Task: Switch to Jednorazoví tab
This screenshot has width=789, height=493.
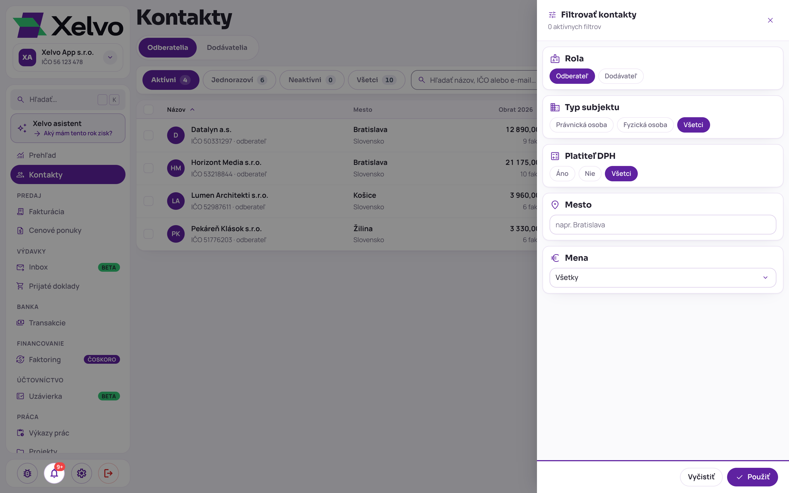Action: tap(239, 80)
